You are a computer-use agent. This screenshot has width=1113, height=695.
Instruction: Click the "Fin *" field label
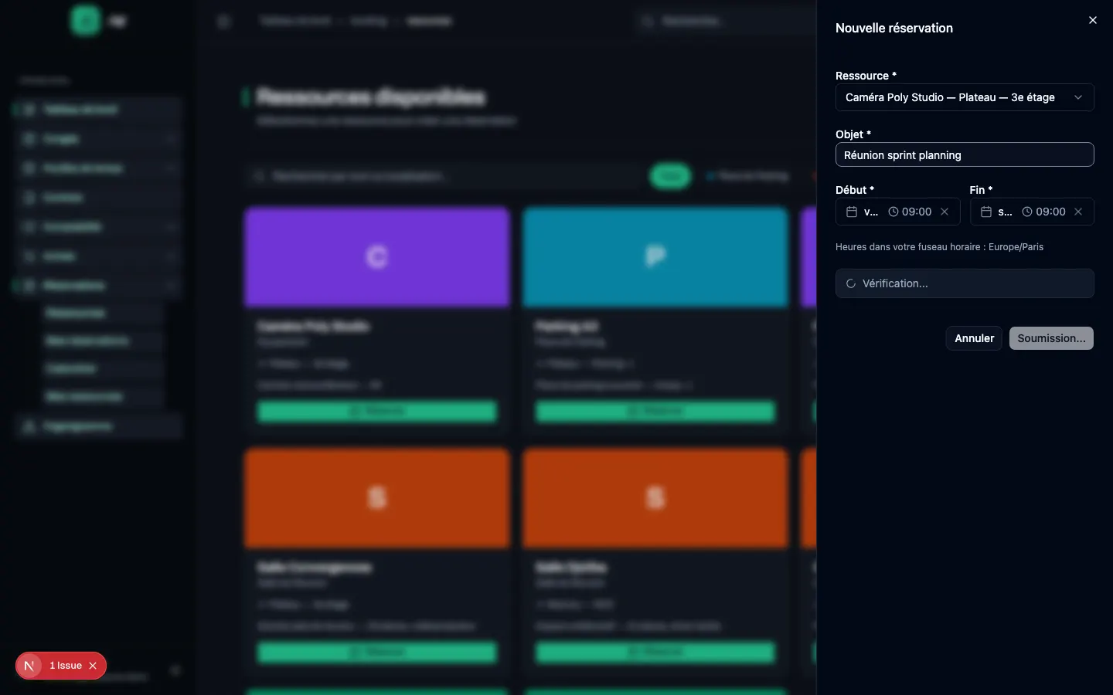point(981,190)
